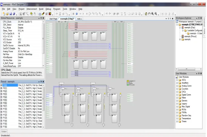Pin the Workspace Explorer panel
Screen dimensions: 207x137
(199, 18)
